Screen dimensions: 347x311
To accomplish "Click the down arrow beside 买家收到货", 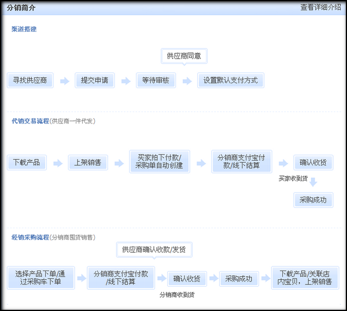I will click(x=313, y=182).
